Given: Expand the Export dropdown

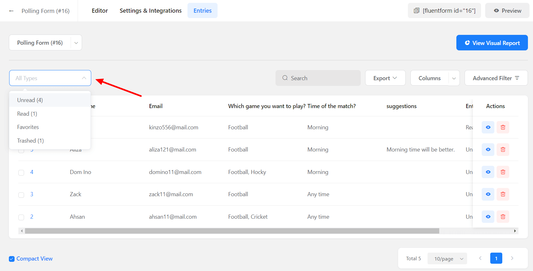Looking at the screenshot, I should (x=385, y=78).
